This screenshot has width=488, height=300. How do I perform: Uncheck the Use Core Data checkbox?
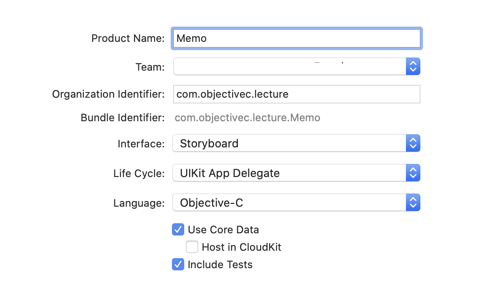coord(178,230)
